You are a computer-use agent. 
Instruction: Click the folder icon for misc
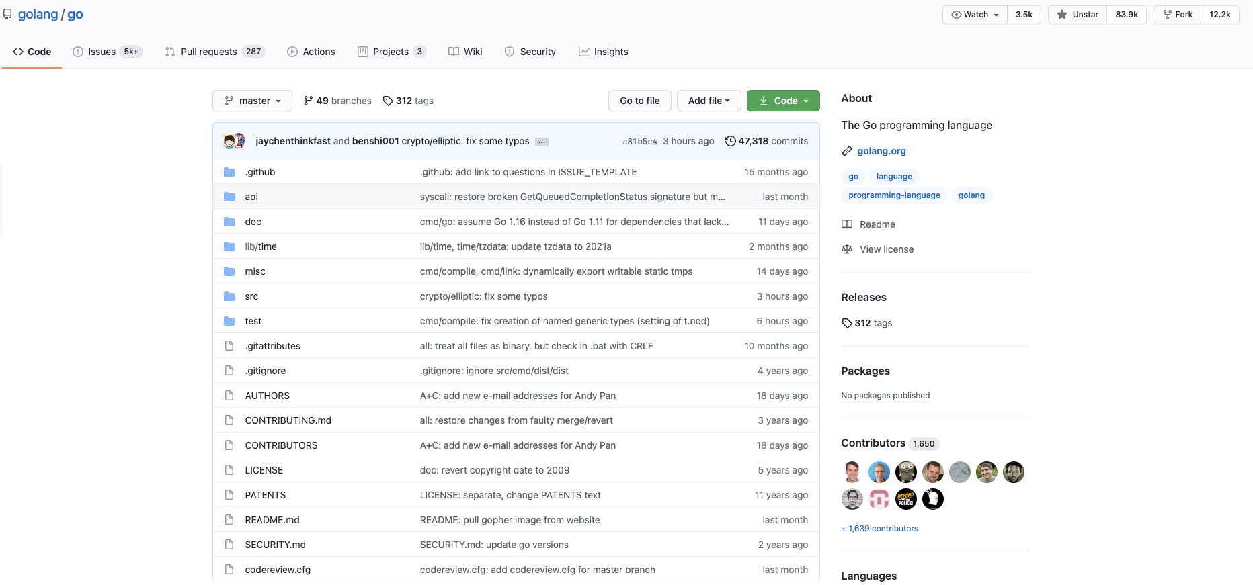pos(229,271)
